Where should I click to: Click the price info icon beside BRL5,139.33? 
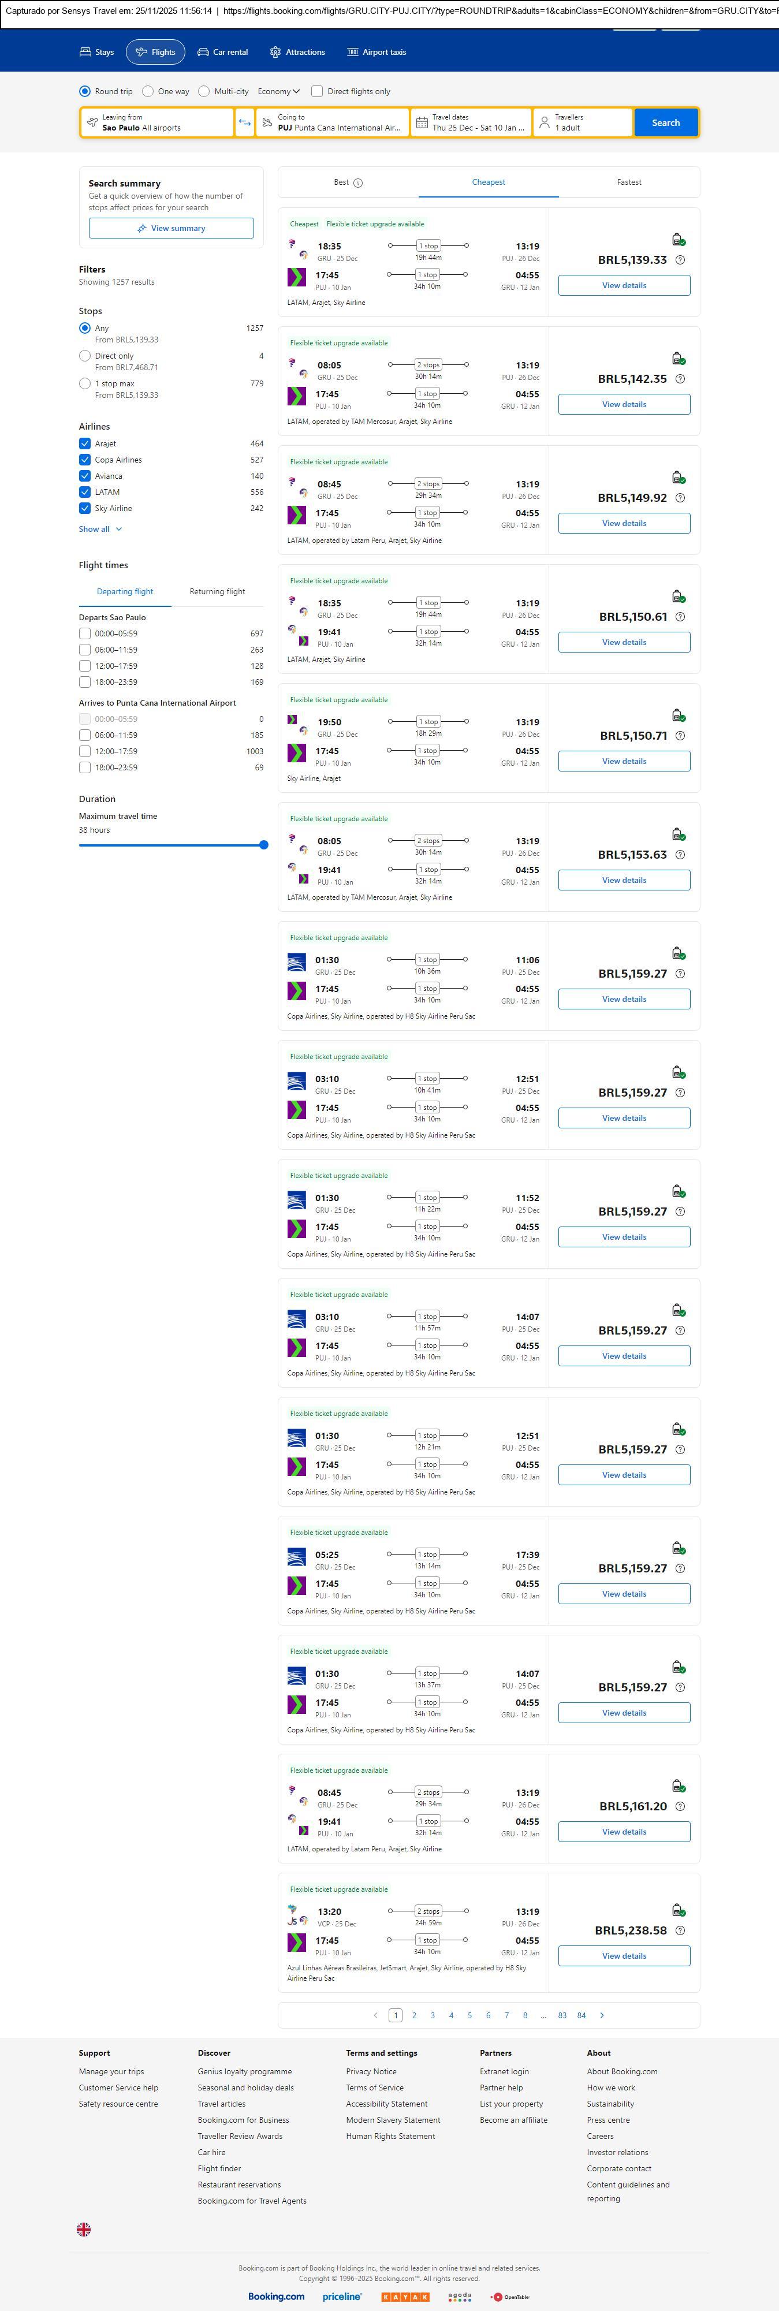pyautogui.click(x=679, y=260)
